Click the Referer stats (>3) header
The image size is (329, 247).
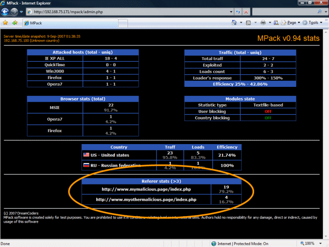pyautogui.click(x=161, y=181)
